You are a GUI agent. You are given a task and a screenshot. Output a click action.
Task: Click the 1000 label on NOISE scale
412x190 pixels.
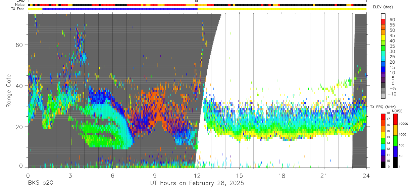tap(403, 135)
